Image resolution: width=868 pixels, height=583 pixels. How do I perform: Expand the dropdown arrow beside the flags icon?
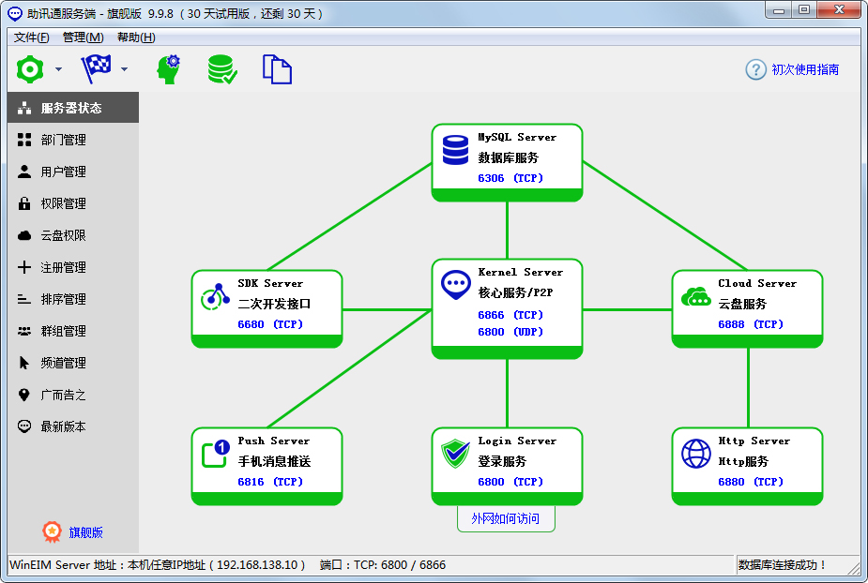coord(124,70)
